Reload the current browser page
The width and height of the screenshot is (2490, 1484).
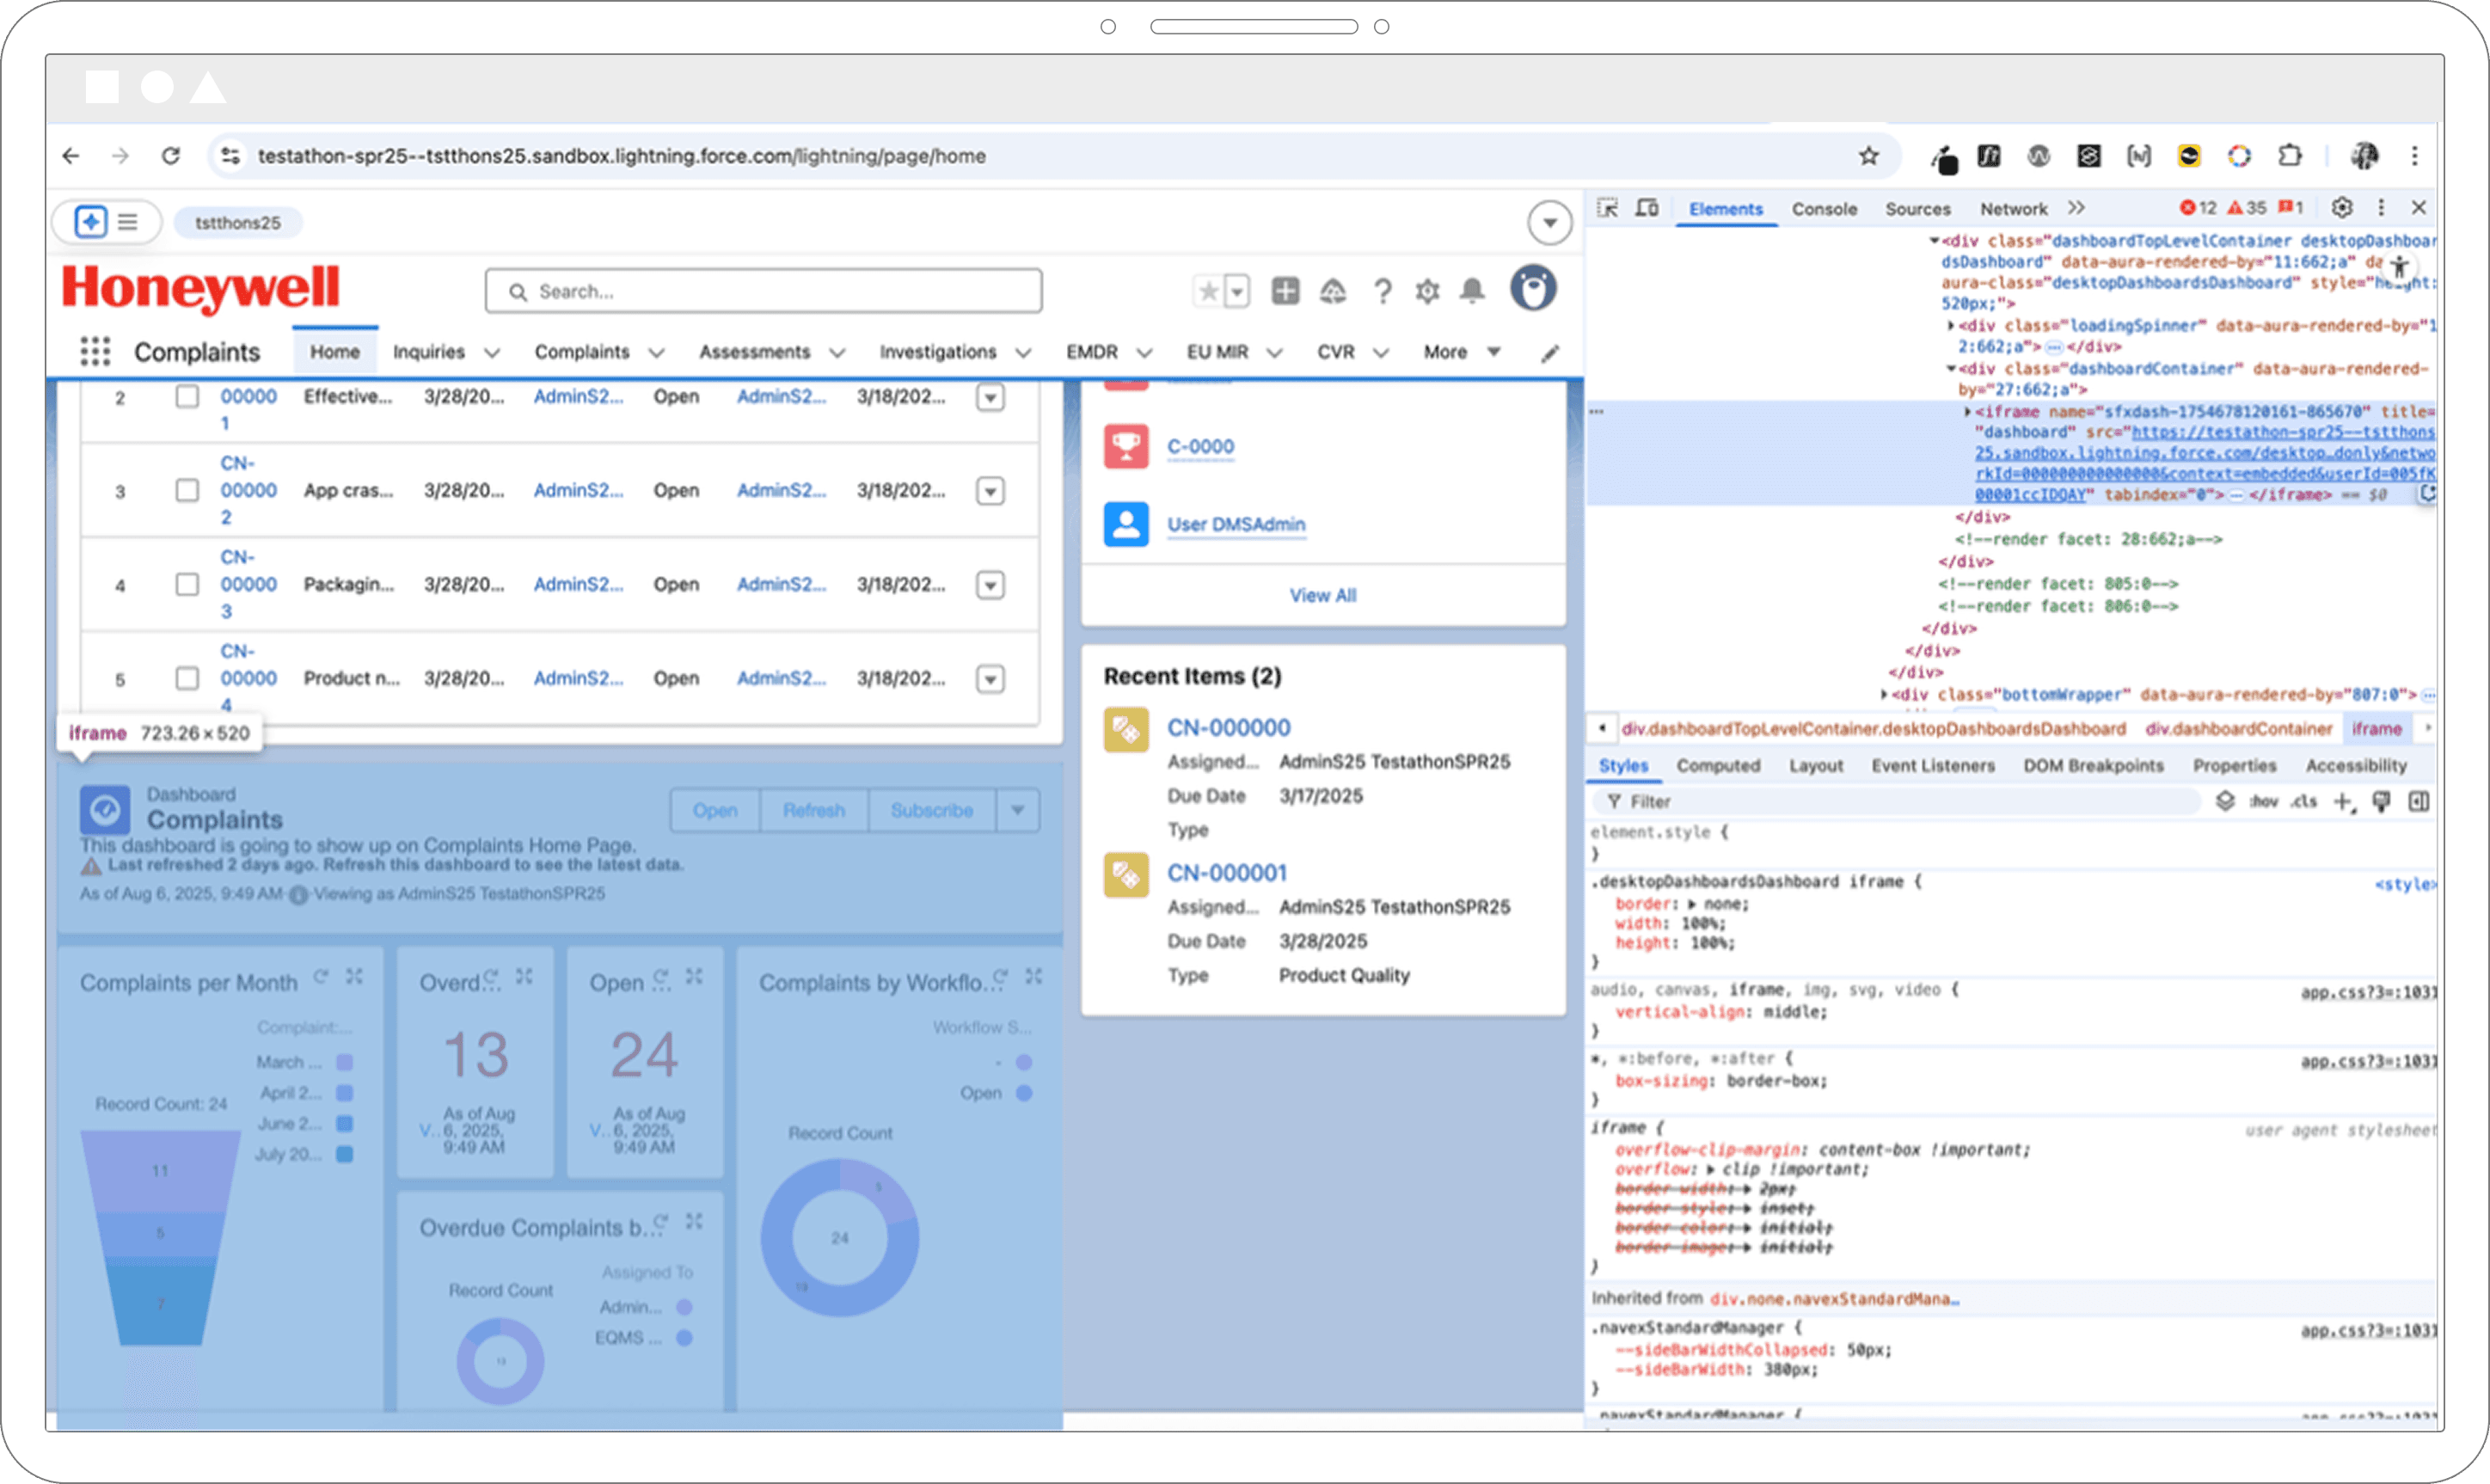tap(171, 156)
